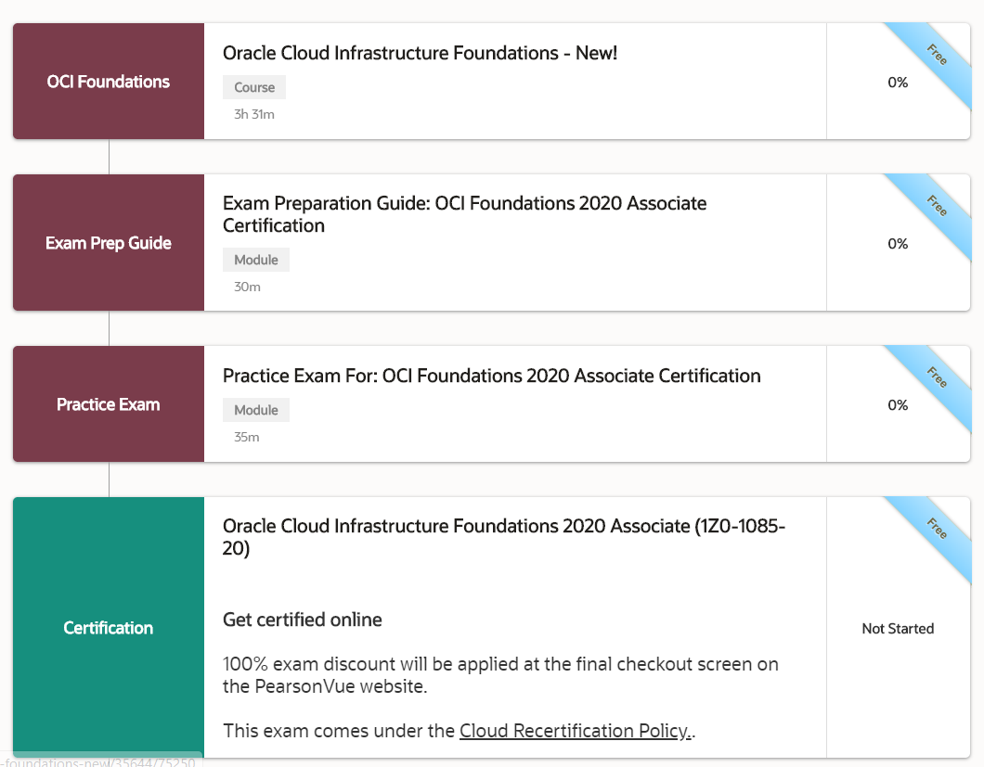
Task: Open the Practice Exam For OCI Foundations title
Action: coord(491,376)
